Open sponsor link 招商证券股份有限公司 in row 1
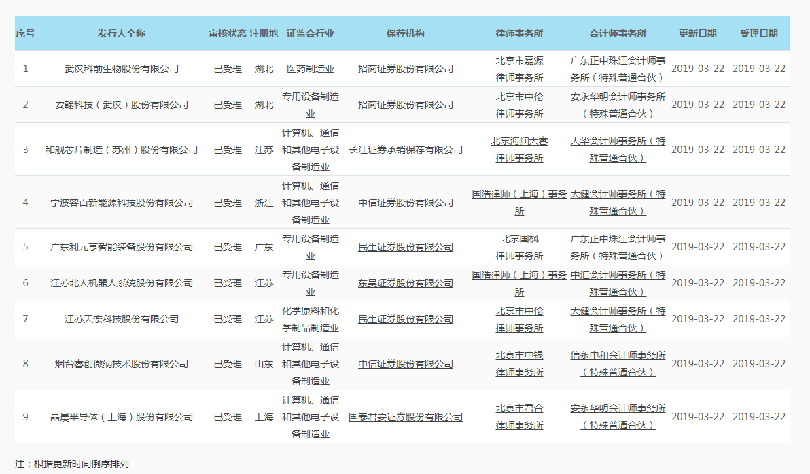Viewport: 810px width, 474px height. click(x=406, y=69)
